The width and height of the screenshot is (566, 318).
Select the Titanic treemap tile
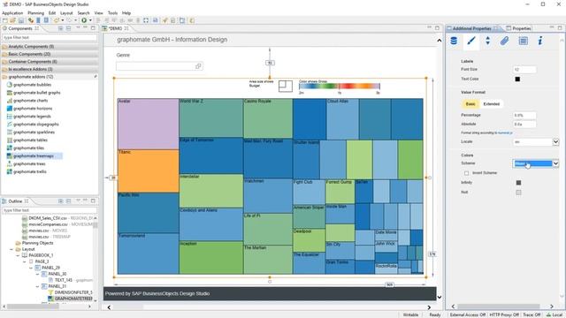click(148, 171)
